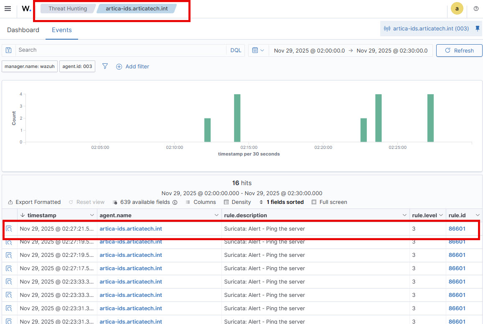Toggle the DQL query language switch
The image size is (483, 324).
[236, 50]
